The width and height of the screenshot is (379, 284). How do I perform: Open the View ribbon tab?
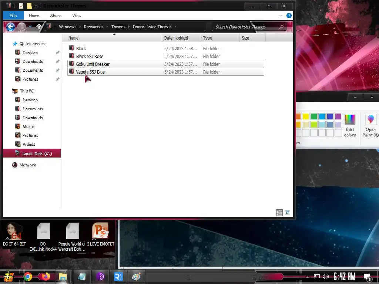[x=77, y=16]
